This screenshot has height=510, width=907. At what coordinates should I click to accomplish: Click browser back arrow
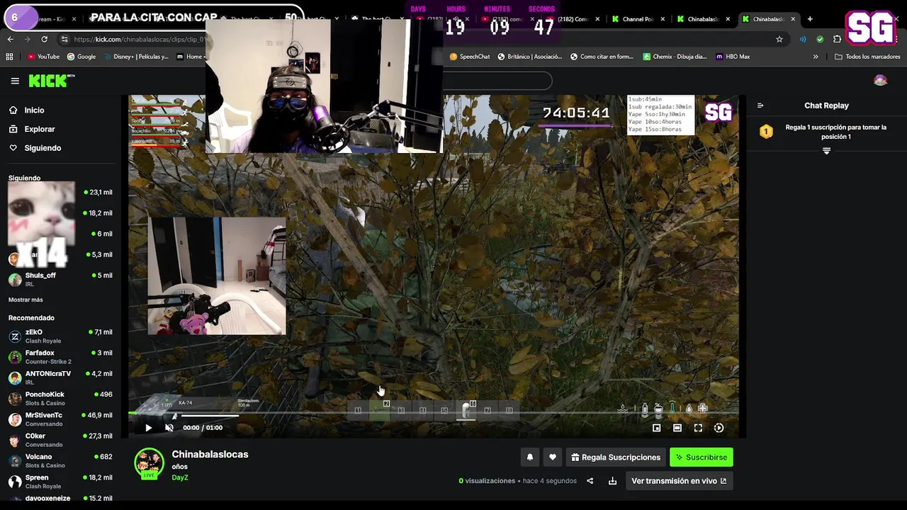(11, 39)
